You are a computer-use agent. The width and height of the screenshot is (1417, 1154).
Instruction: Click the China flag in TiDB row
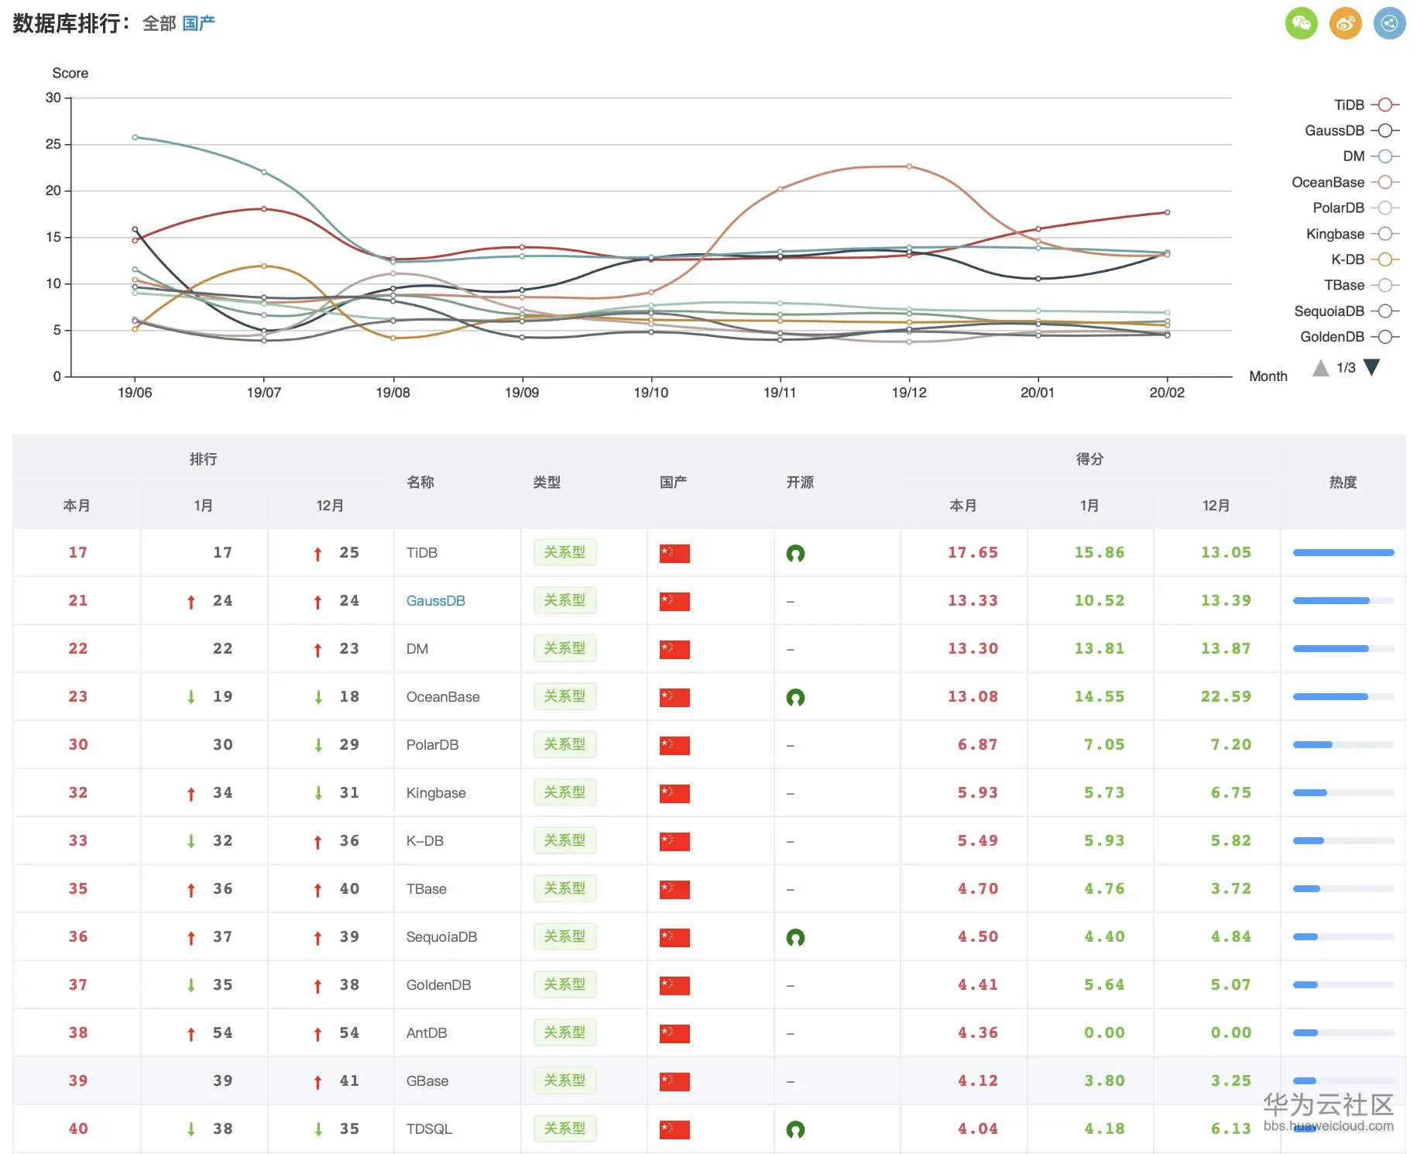[674, 553]
